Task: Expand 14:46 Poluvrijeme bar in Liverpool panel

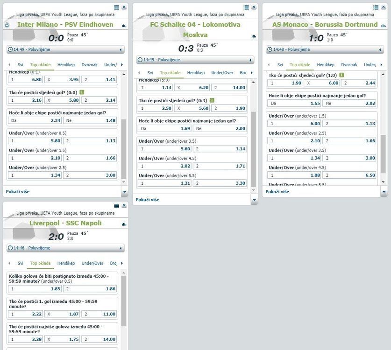Action: (x=65, y=248)
